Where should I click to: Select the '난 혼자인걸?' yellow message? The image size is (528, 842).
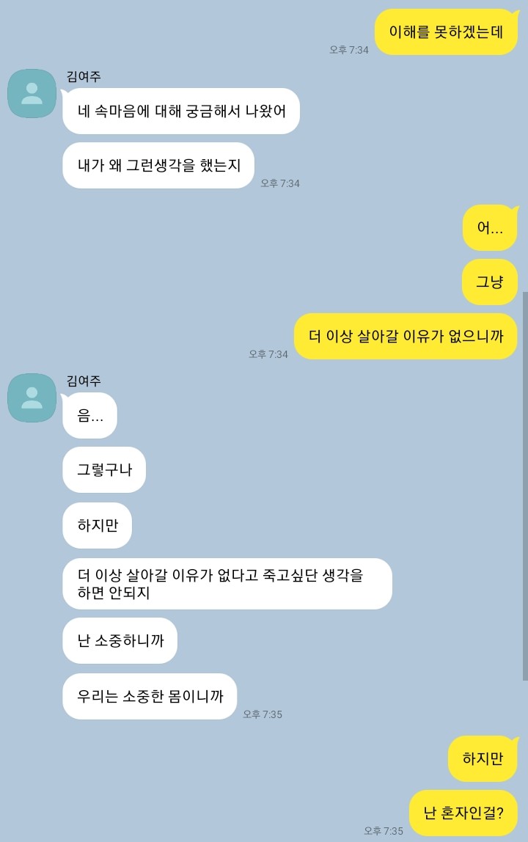(x=463, y=813)
